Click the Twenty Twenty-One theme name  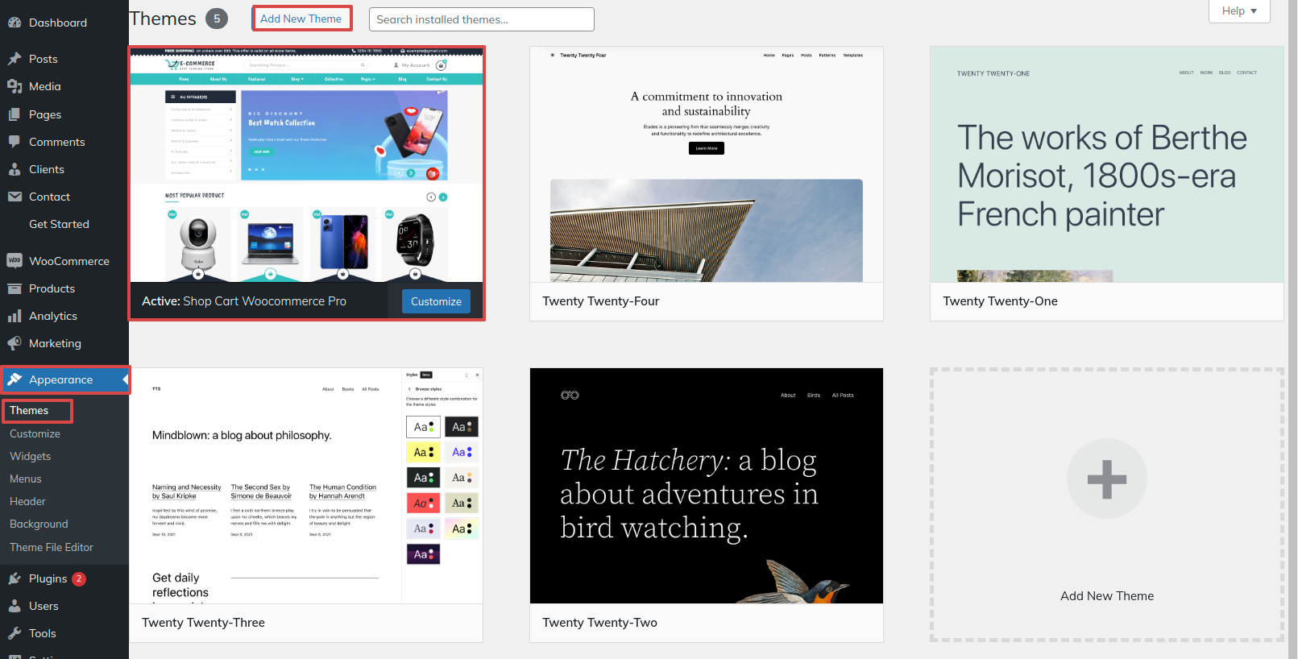[x=1001, y=301]
